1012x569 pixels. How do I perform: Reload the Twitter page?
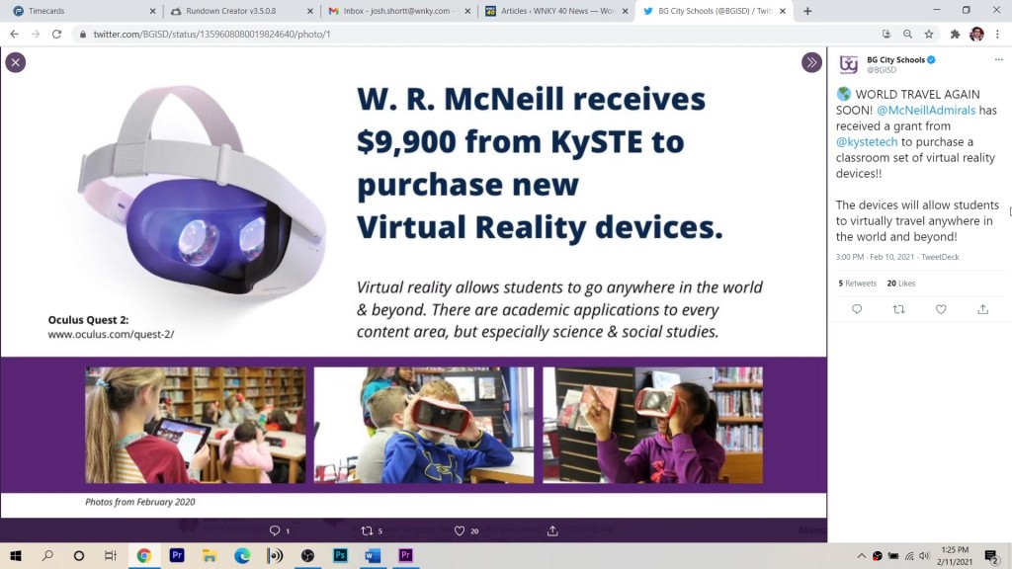click(56, 35)
